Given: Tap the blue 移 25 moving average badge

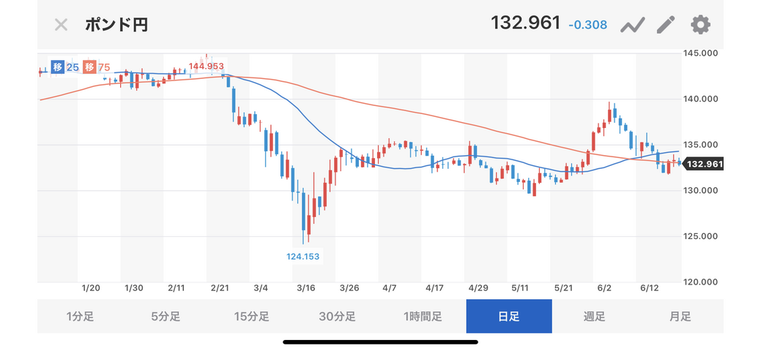Looking at the screenshot, I should (x=65, y=67).
